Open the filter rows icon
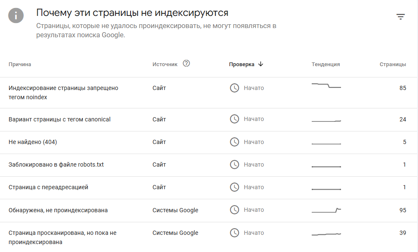 pos(400,17)
